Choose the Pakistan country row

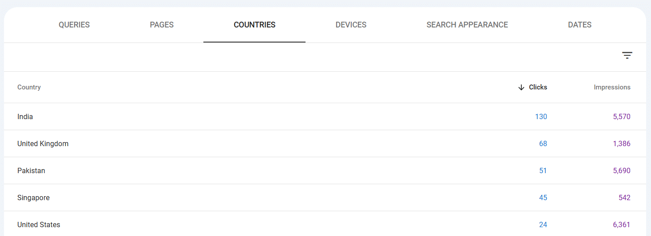325,171
